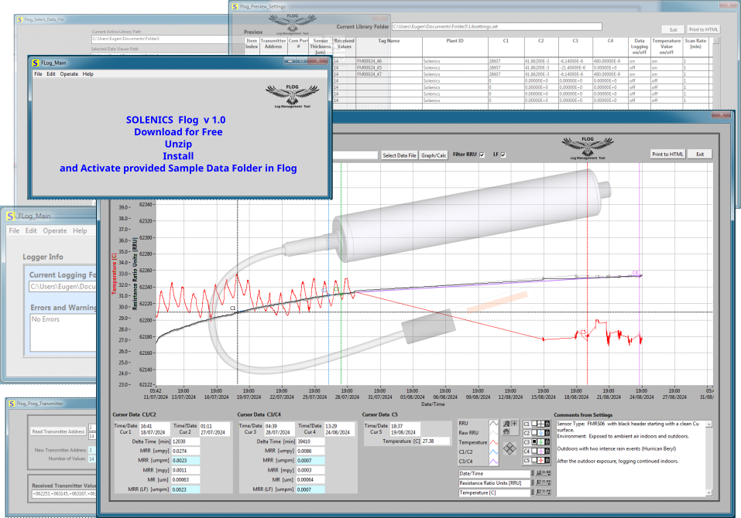Click the Resistance Ratio Units [RRU] axis name field

point(494,482)
